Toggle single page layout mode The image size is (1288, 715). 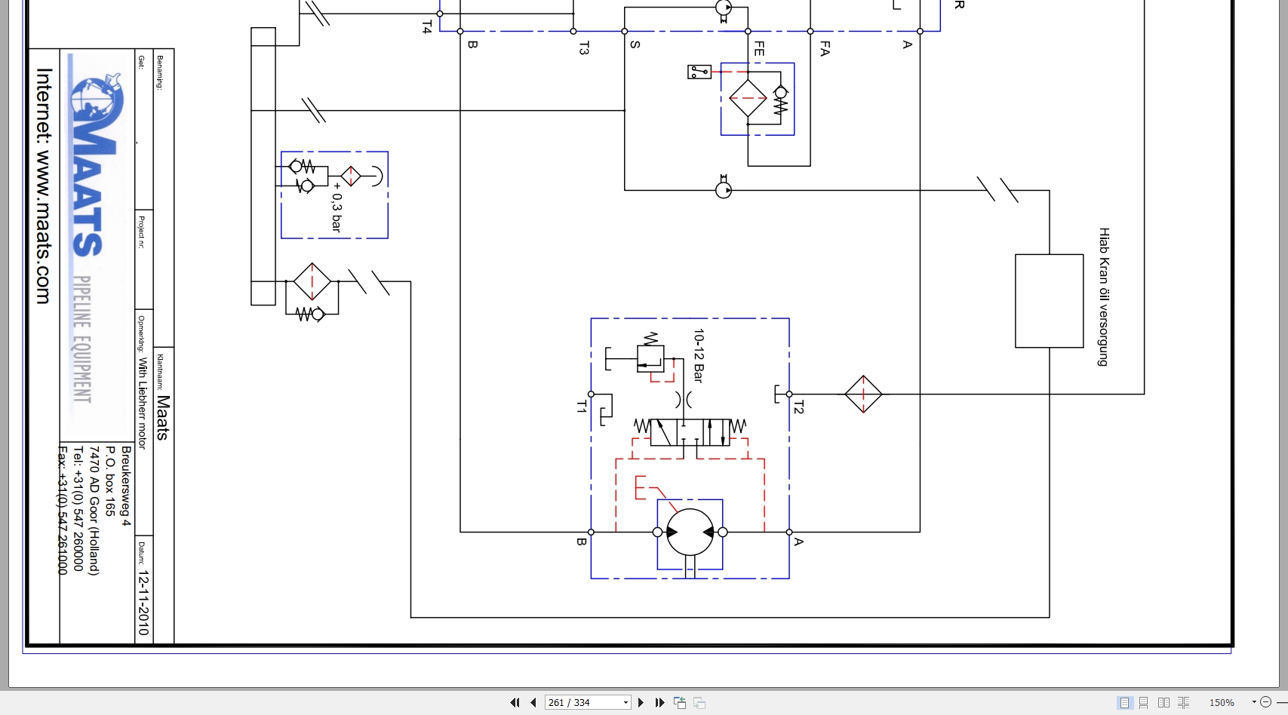(x=1125, y=702)
